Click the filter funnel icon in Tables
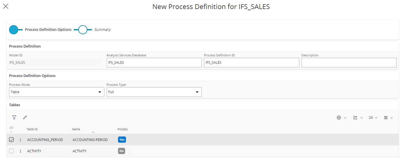The width and height of the screenshot is (402, 158). tap(14, 118)
